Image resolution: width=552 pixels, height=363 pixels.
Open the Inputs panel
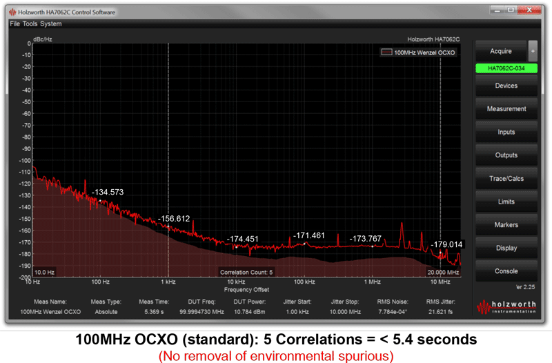coord(506,132)
